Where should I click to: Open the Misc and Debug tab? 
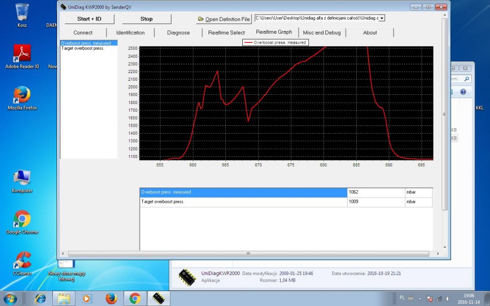tap(322, 33)
